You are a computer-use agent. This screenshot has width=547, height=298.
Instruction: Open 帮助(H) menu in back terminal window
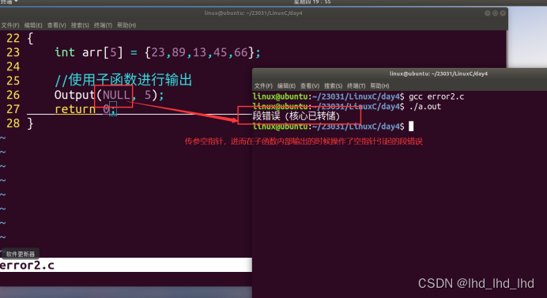pos(126,25)
